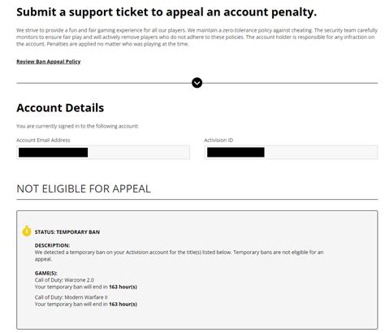
Task: Open the Review Ban Appeal Policy link
Action: tap(49, 62)
